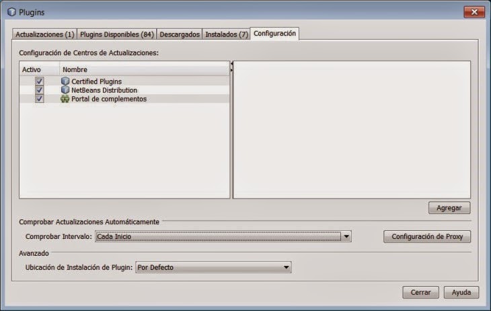The height and width of the screenshot is (311, 491).
Task: Click the Cerrar button
Action: pyautogui.click(x=420, y=292)
